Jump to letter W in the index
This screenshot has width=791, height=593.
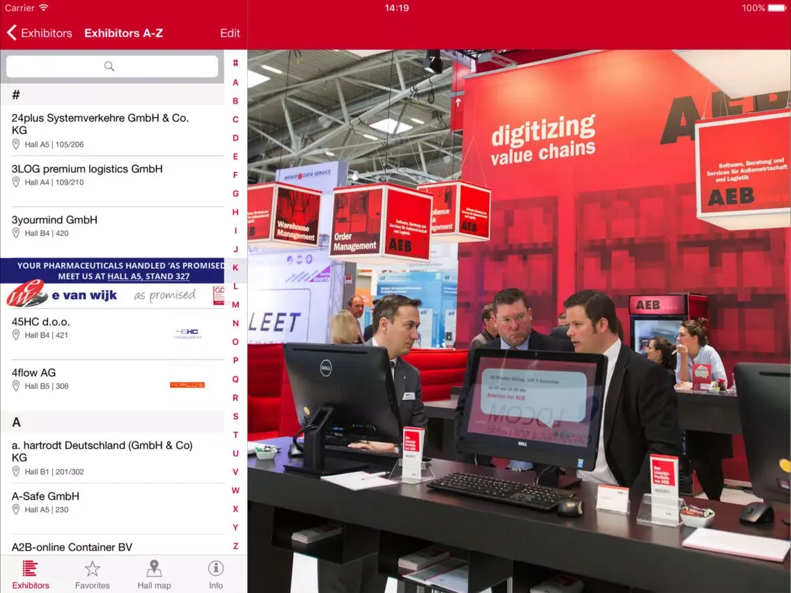point(235,490)
